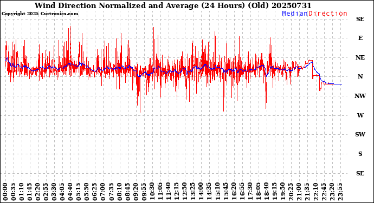374x203 pixels.
Task: Click the blue Median legend label
Action: (x=295, y=14)
